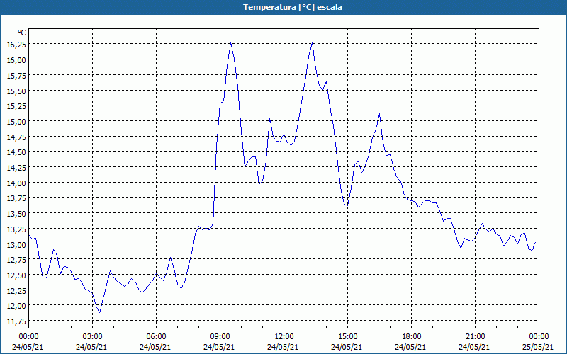Click the 21:00 time axis label
The width and height of the screenshot is (567, 354).
click(x=475, y=337)
